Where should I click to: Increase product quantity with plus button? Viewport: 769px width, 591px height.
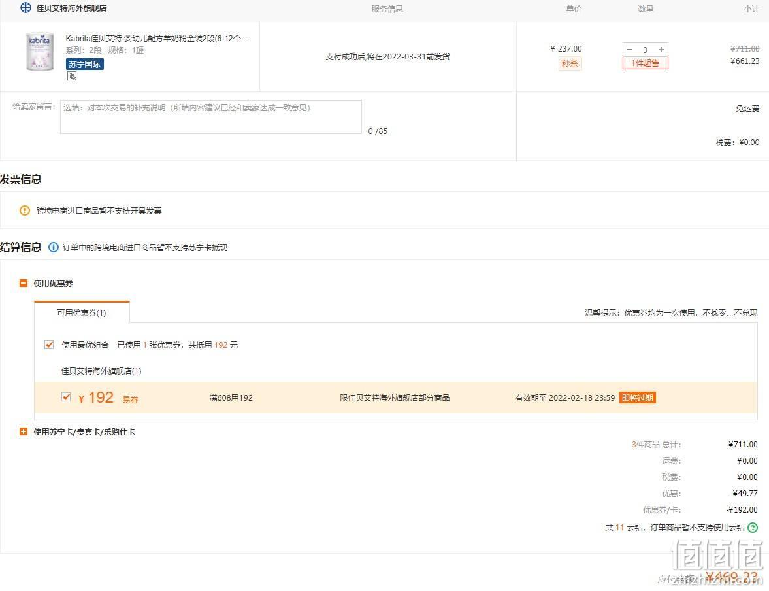[661, 50]
